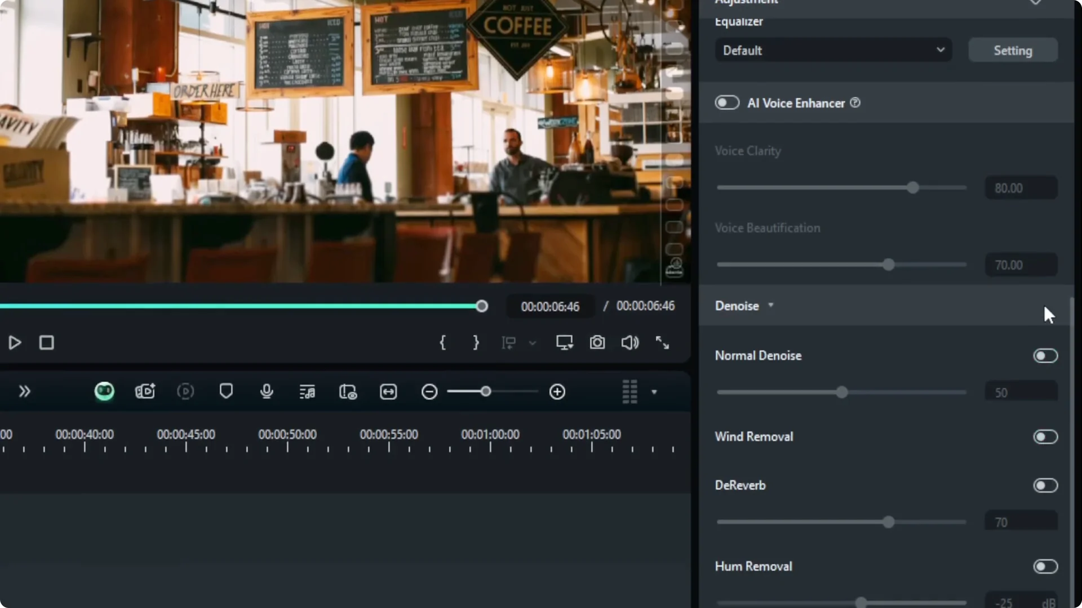
Task: Enable the AI Voice Enhancer toggle
Action: click(727, 102)
